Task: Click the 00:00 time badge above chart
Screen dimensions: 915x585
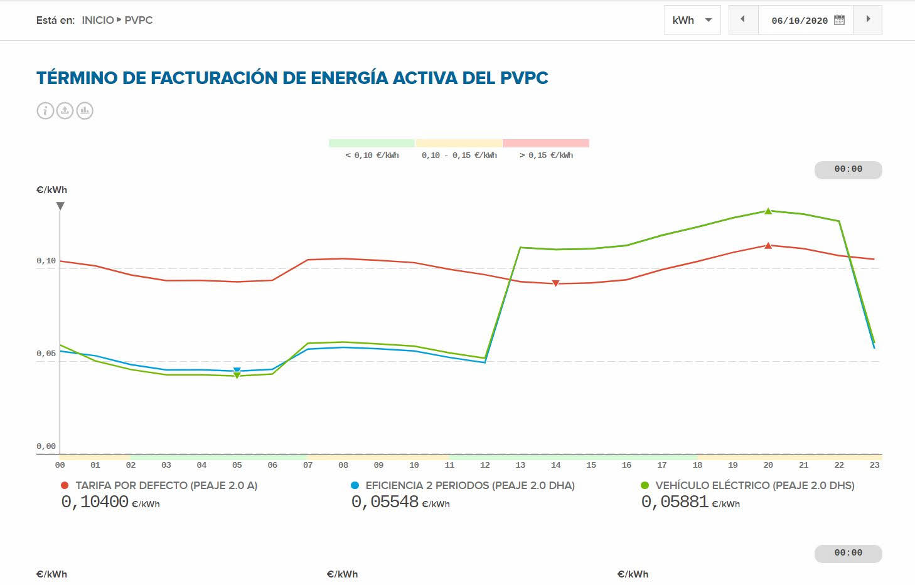Action: 848,169
